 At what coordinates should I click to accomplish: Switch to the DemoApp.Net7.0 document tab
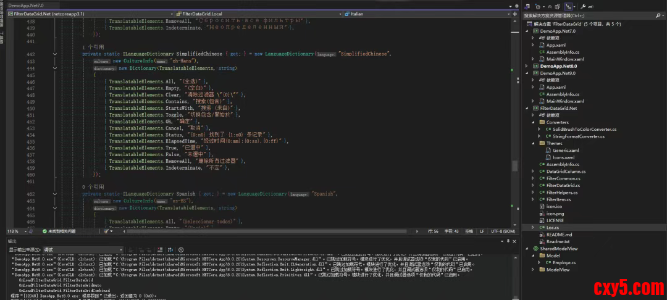26,4
